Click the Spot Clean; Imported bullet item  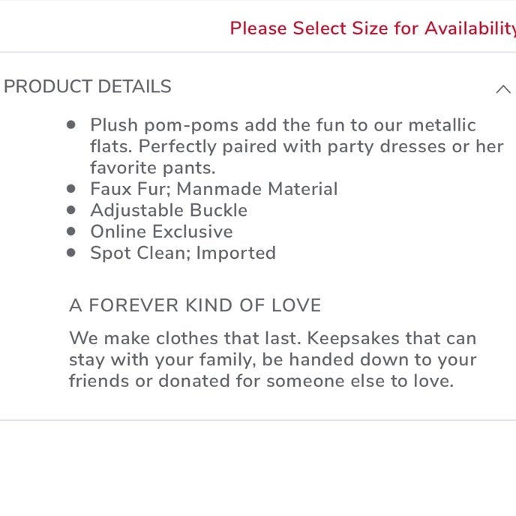183,253
